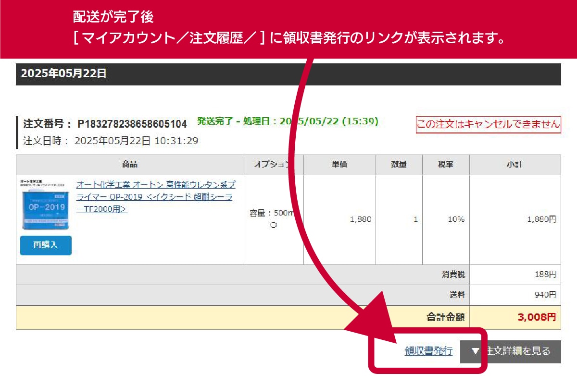This screenshot has height=384, width=577.
Task: Select the 小計 column header
Action: tap(514, 165)
